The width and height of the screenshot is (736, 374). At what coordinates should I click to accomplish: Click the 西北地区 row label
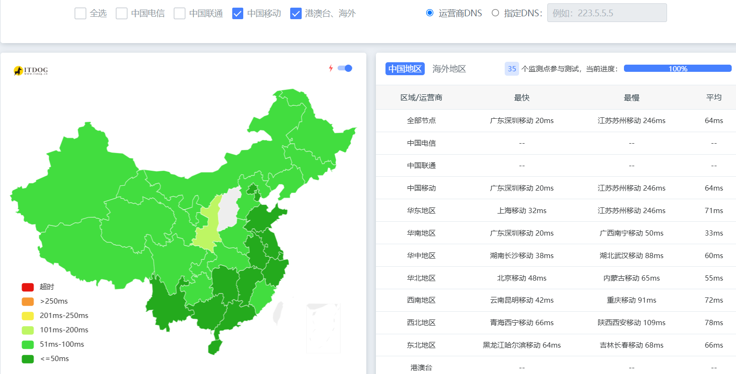click(421, 323)
